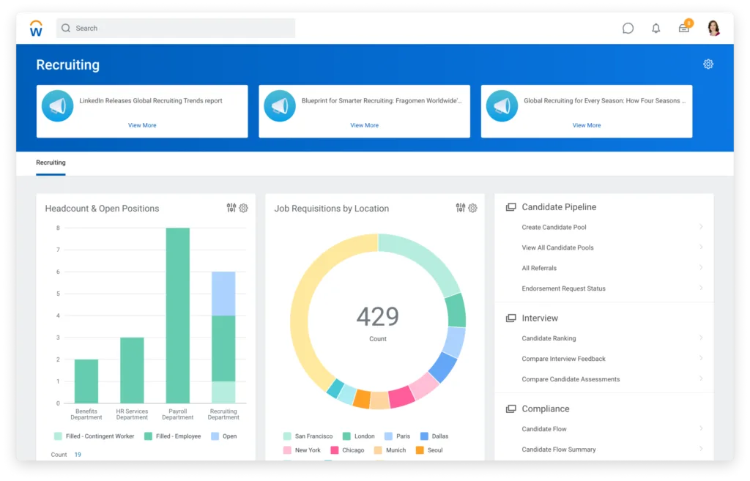Toggle the Filled - Employee legend entry

pos(172,436)
